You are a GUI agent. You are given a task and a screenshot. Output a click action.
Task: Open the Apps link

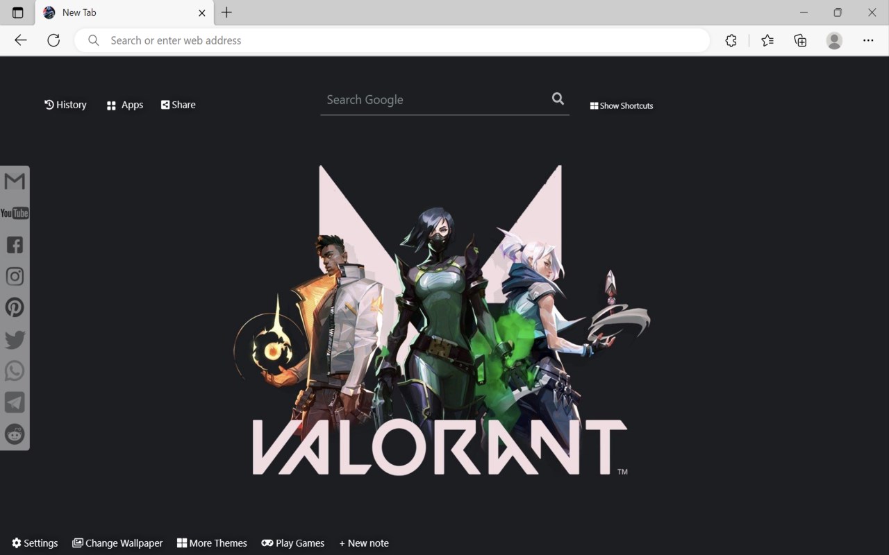click(125, 105)
